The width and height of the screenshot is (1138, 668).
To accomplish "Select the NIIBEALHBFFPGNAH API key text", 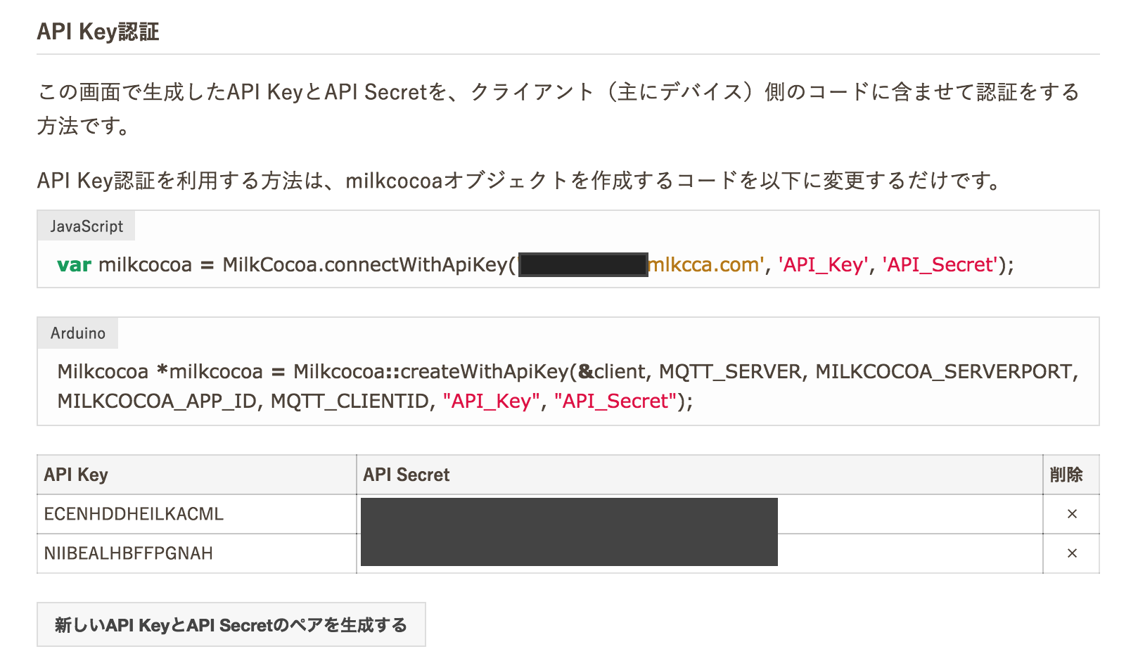I will pyautogui.click(x=129, y=553).
